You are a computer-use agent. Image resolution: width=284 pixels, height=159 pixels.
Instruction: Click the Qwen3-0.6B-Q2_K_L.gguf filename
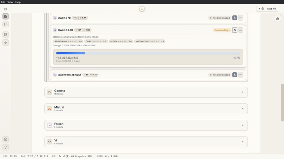pos(68,61)
